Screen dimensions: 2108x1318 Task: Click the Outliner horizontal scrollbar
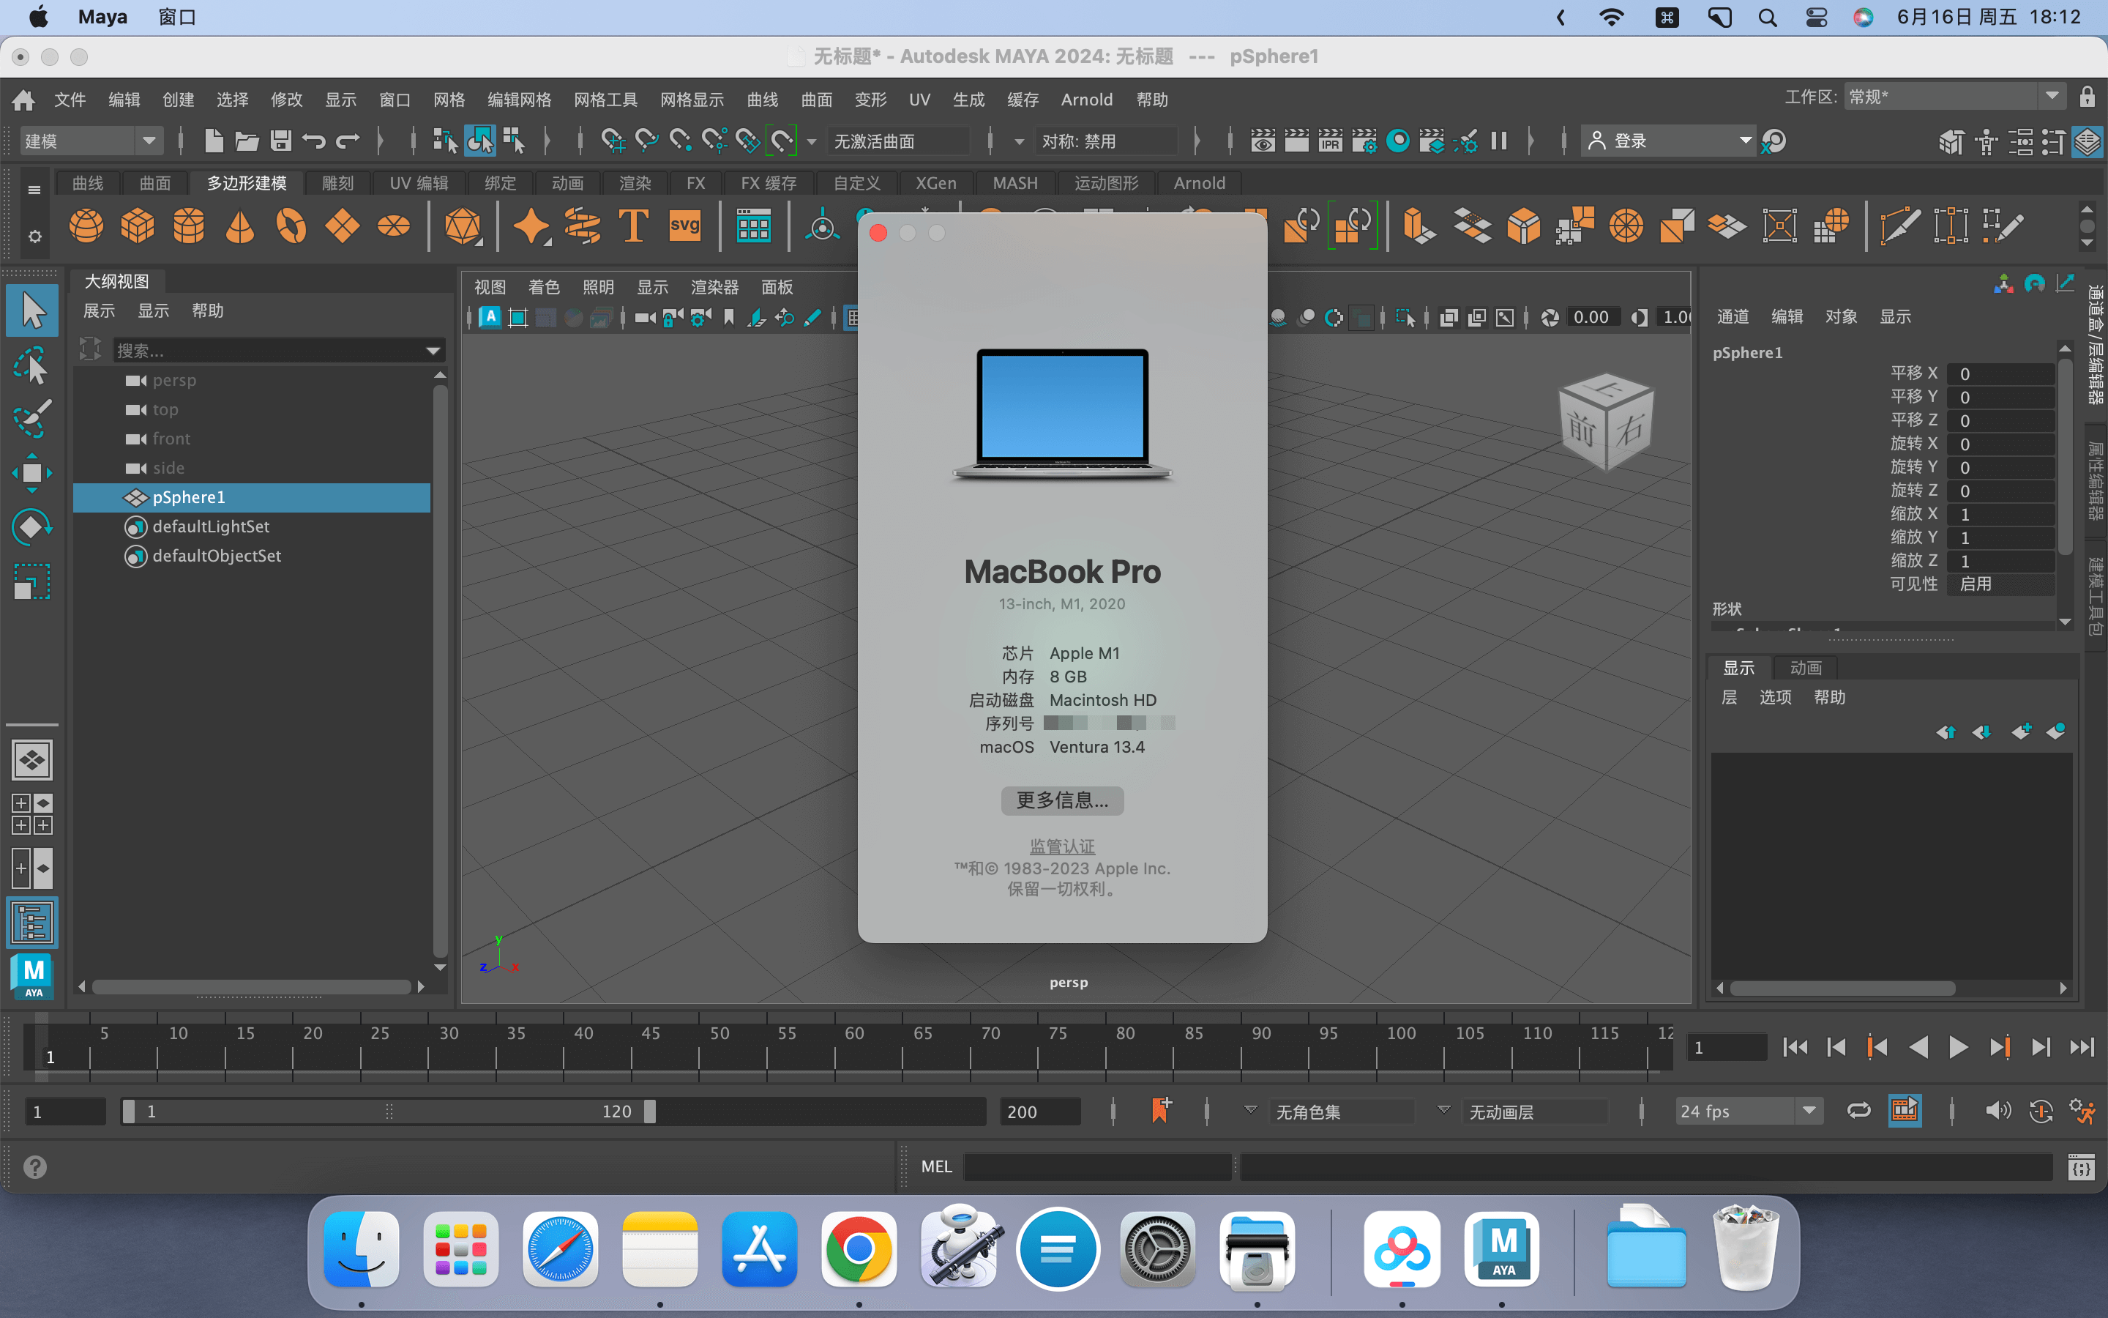251,987
